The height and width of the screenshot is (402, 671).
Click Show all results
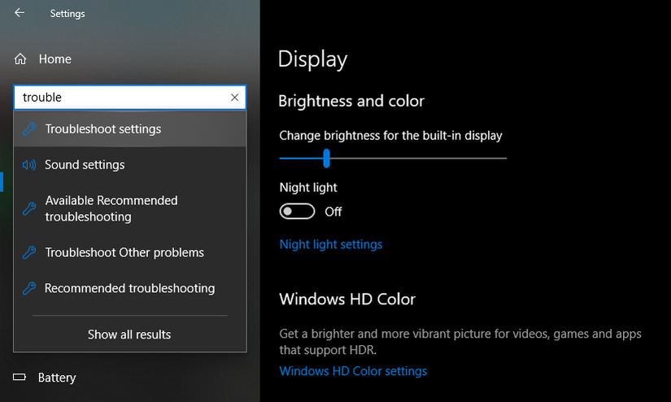coord(129,334)
